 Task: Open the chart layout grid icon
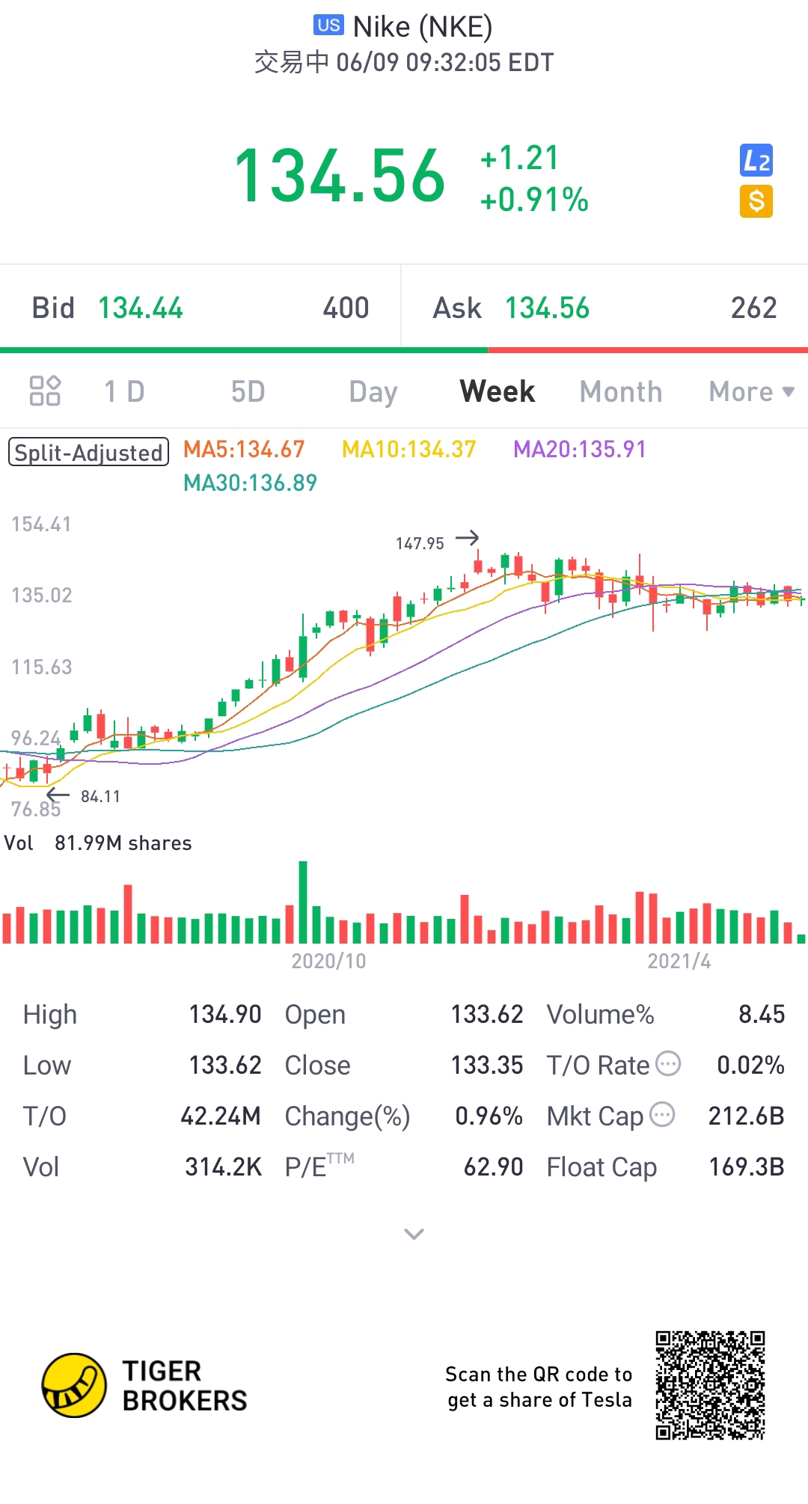pyautogui.click(x=45, y=391)
